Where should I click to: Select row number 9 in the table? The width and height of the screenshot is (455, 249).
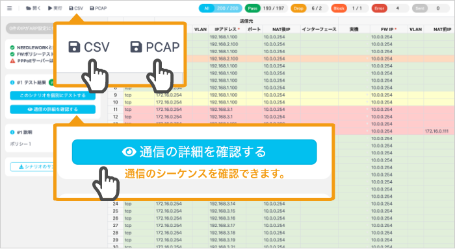(x=116, y=95)
